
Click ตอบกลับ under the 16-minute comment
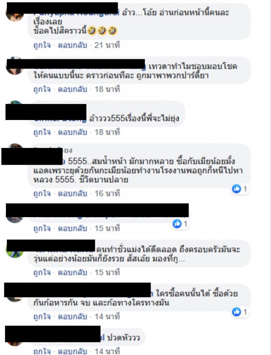tap(72, 193)
